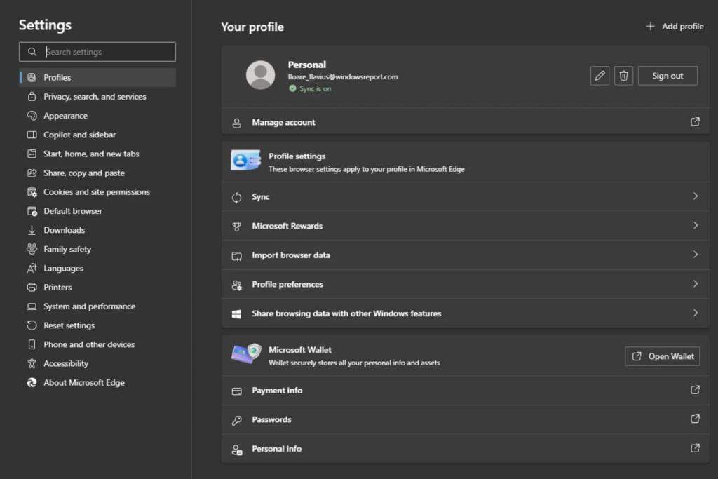Click the Cookies and site permissions icon
Image resolution: width=718 pixels, height=479 pixels.
(32, 192)
